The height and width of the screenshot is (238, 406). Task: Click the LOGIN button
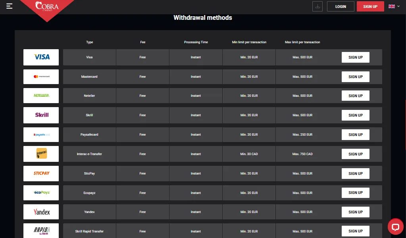click(341, 6)
